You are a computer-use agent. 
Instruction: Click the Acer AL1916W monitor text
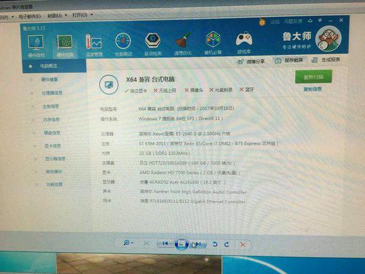(182, 182)
